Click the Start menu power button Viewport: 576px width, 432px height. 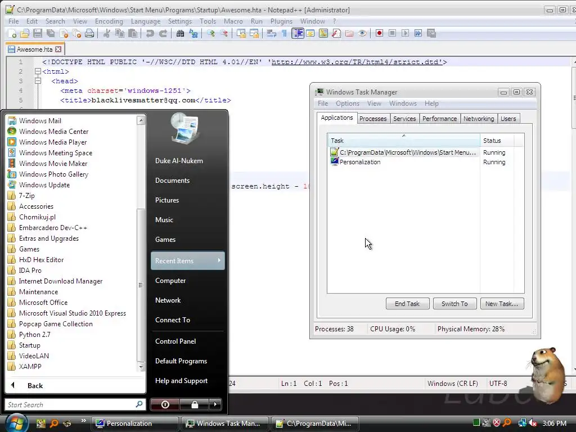165,405
